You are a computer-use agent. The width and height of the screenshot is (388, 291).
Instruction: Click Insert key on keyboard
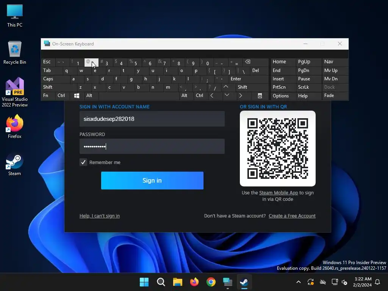(x=283, y=79)
